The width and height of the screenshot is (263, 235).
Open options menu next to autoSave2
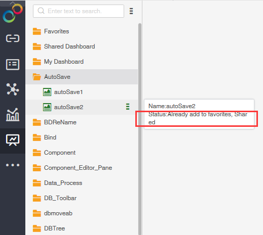click(128, 107)
